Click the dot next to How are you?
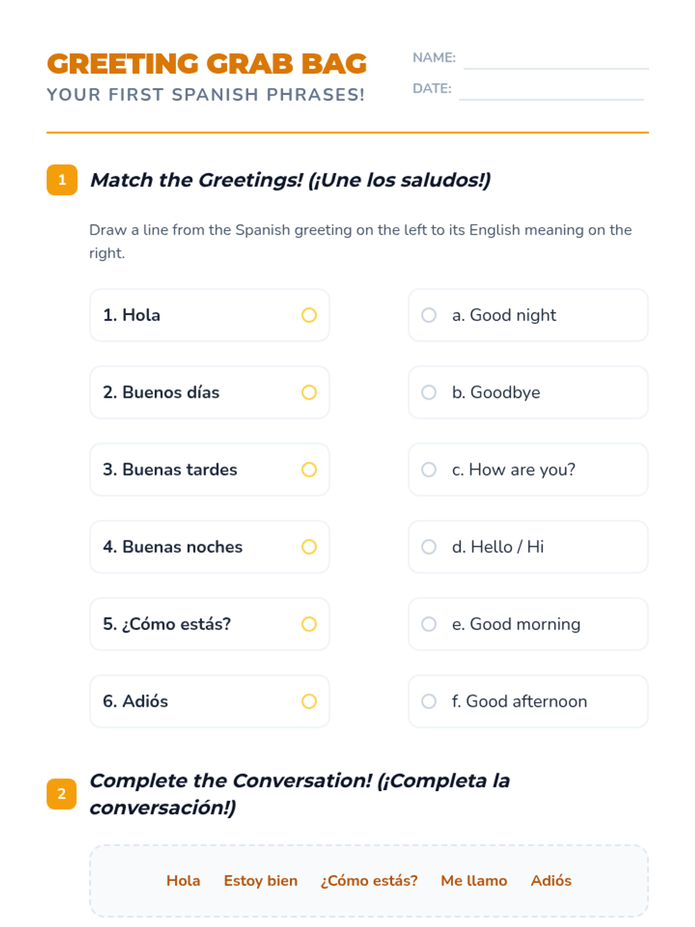 [x=429, y=469]
